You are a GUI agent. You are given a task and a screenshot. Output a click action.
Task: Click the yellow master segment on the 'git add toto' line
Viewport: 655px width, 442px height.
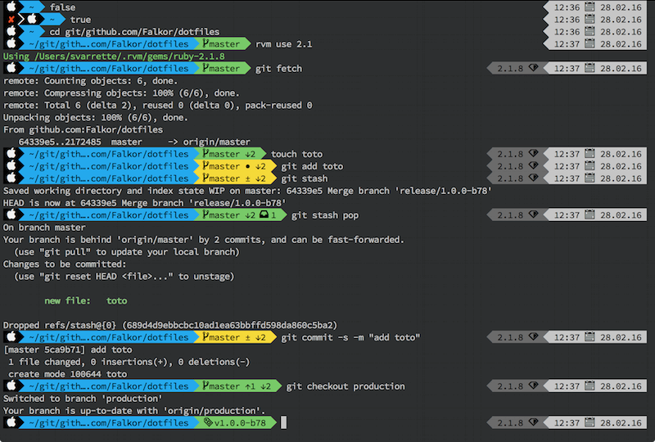point(233,166)
